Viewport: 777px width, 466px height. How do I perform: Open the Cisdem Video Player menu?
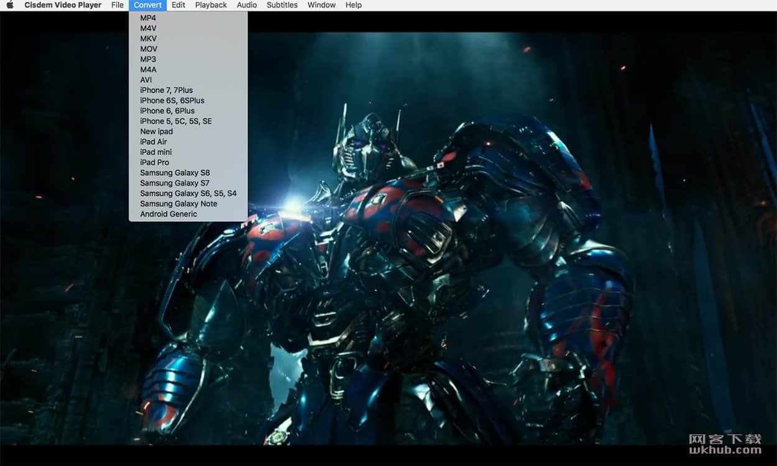click(63, 5)
